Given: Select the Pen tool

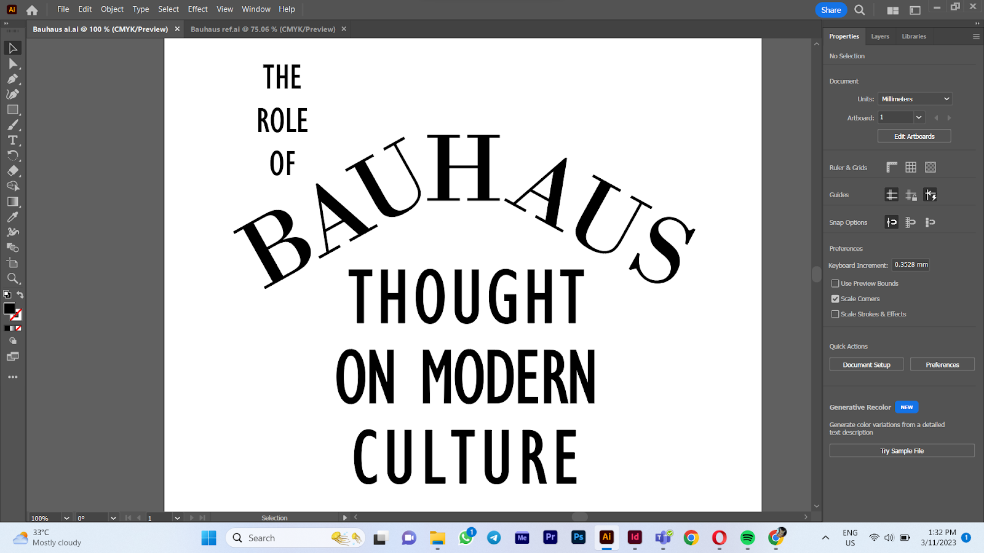Looking at the screenshot, I should (x=13, y=79).
